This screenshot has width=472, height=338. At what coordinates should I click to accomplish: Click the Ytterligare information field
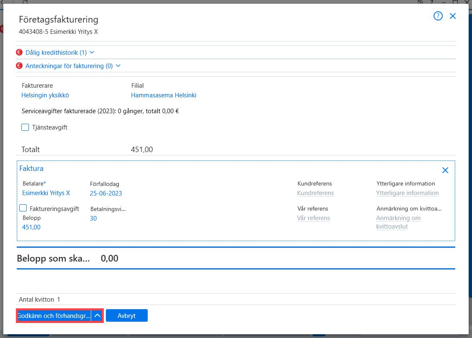407,193
